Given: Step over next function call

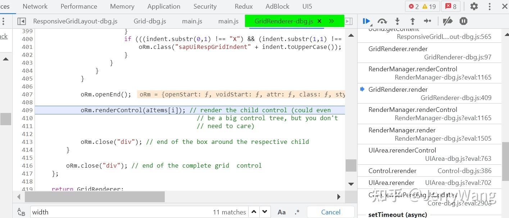Looking at the screenshot, I should coord(382,21).
